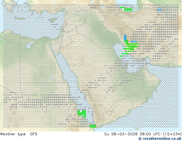Click the date 'Su 08-03-2026' text
The width and height of the screenshot is (182, 141).
coord(121,134)
